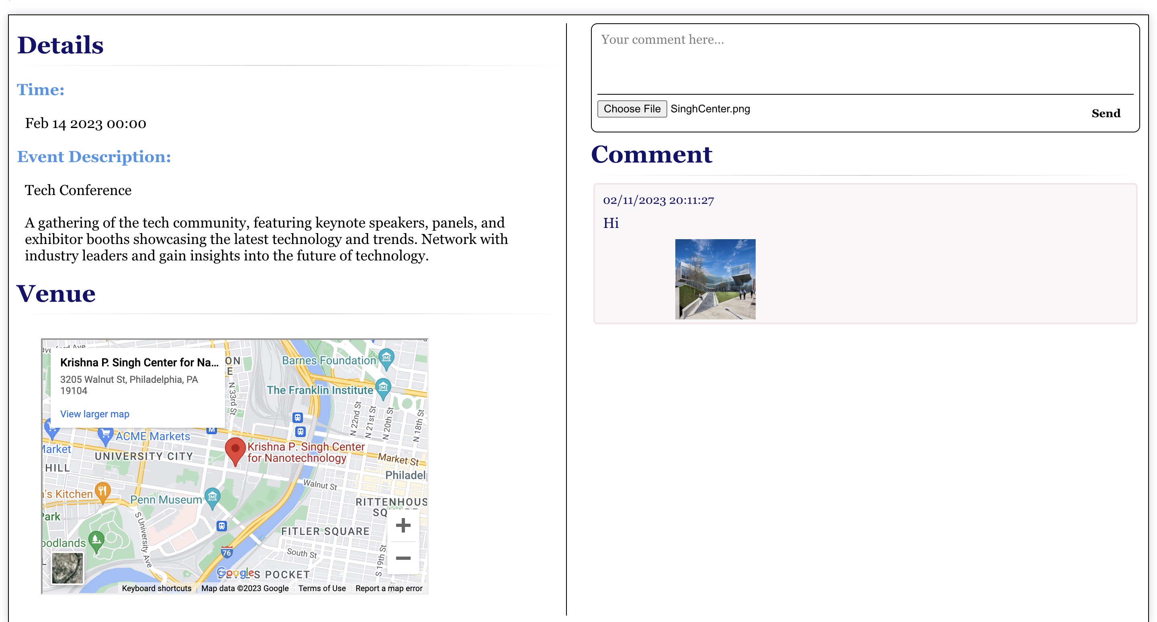This screenshot has width=1157, height=622.
Task: Focus the comment text area
Action: tap(865, 58)
